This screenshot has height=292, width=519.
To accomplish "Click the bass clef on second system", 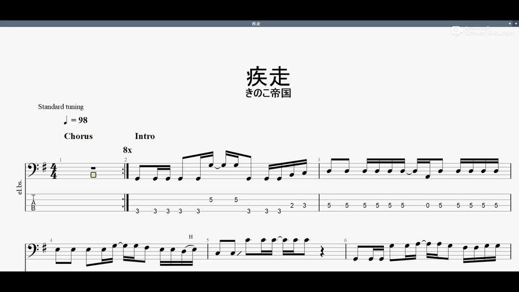I will (x=34, y=250).
